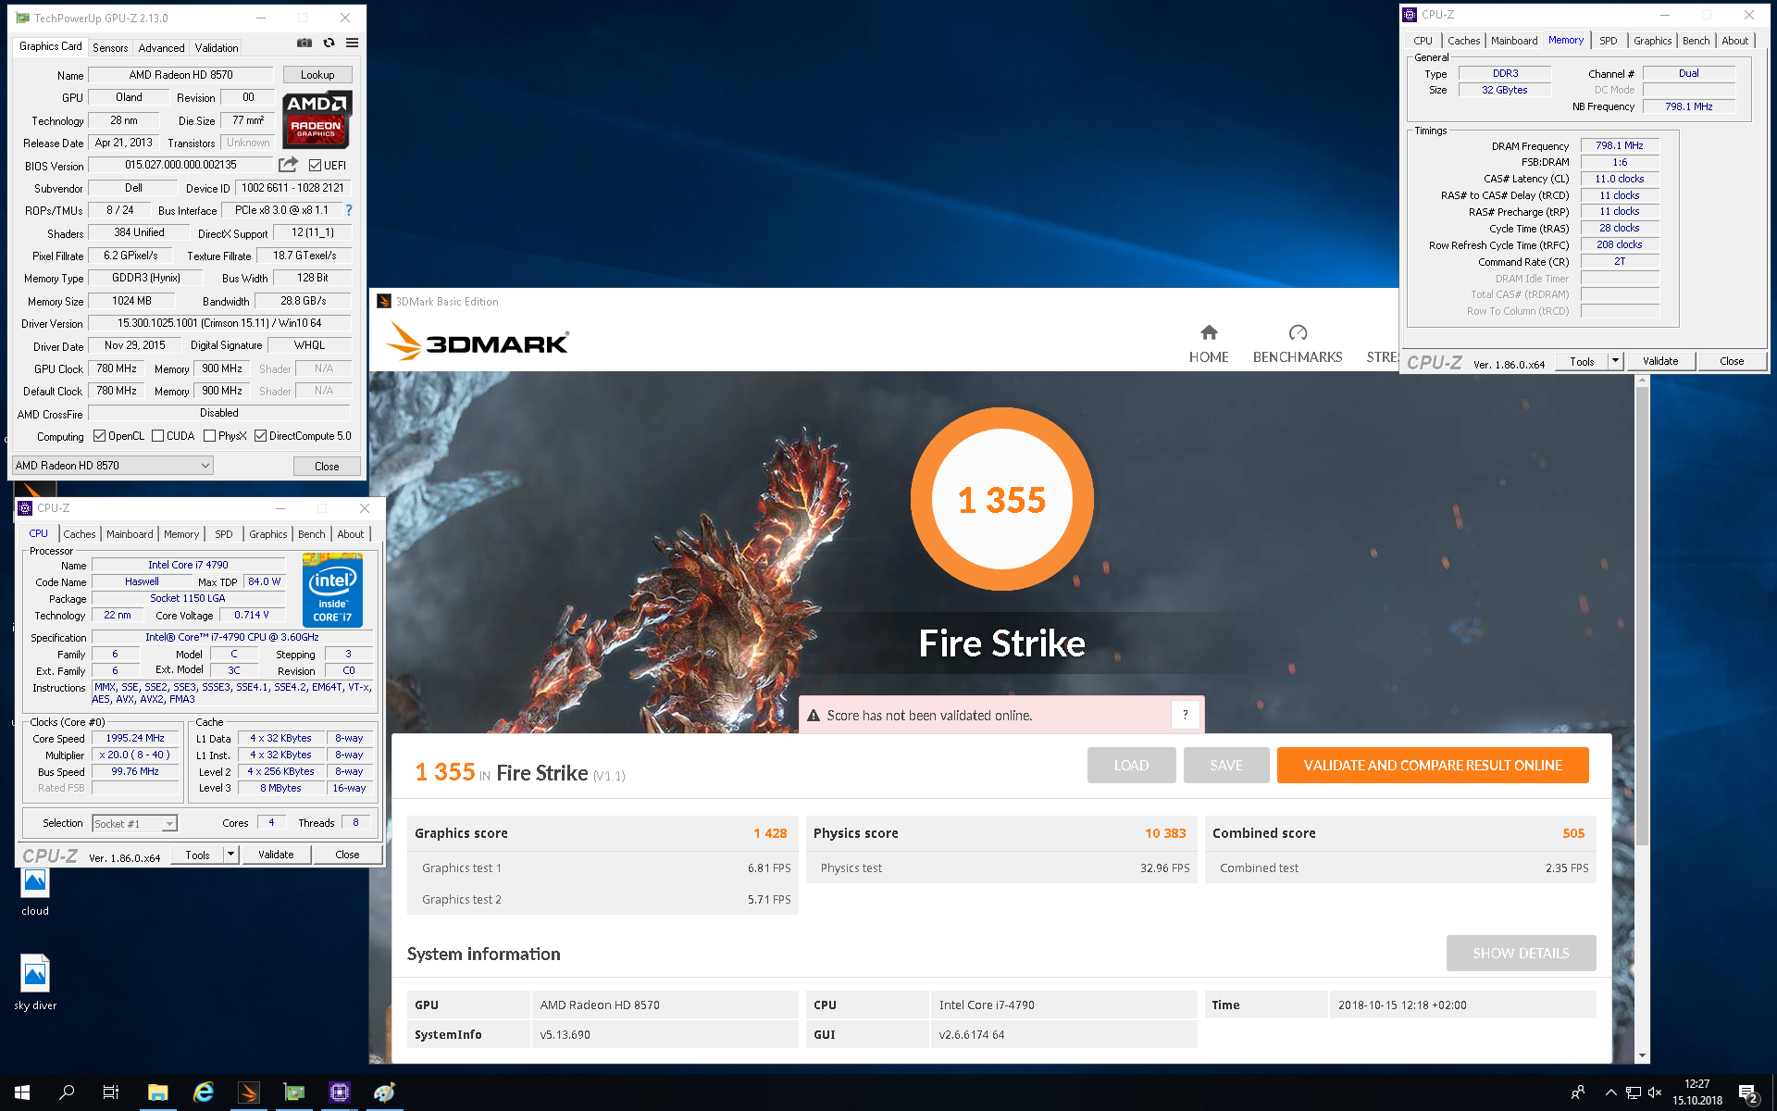Show hidden tray icons chevron
This screenshot has width=1777, height=1111.
(x=1611, y=1092)
